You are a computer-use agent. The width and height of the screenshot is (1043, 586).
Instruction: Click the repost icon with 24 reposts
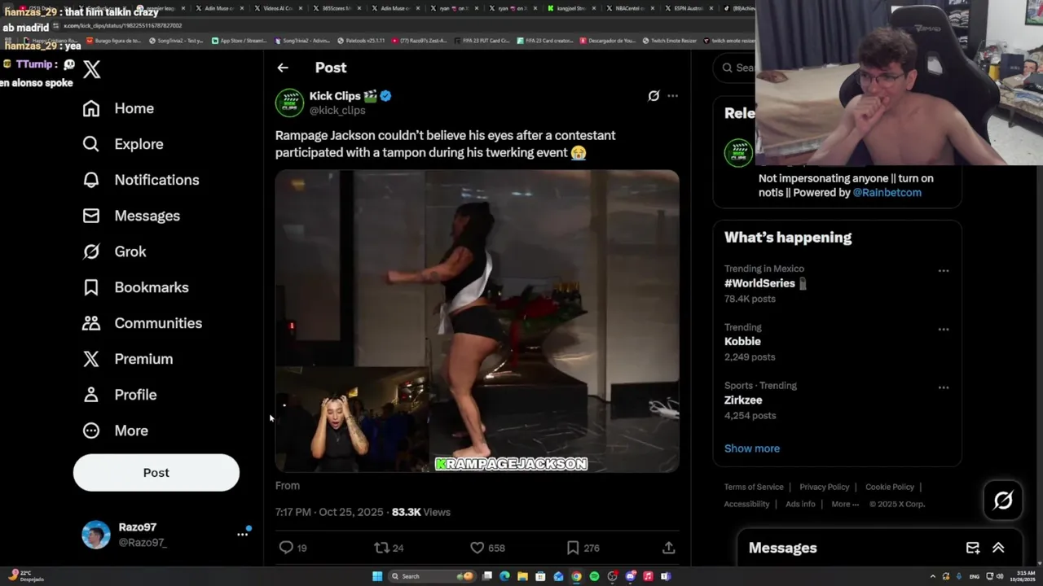coord(381,548)
